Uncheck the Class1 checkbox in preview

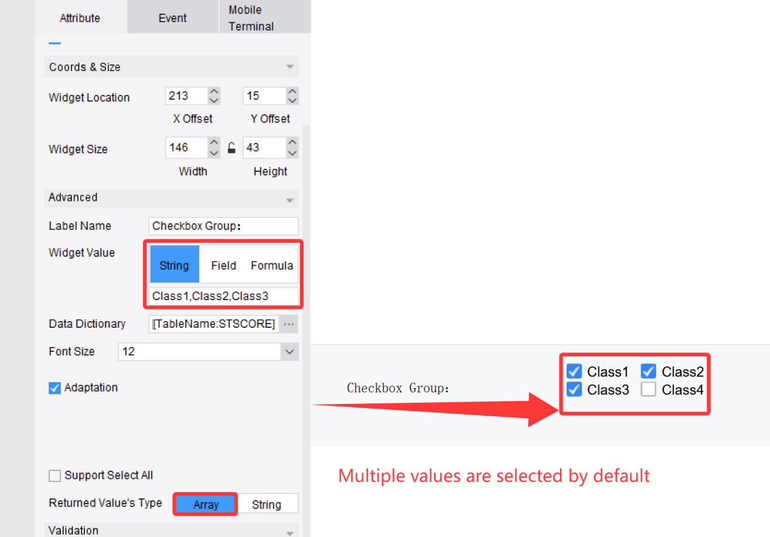pos(574,372)
